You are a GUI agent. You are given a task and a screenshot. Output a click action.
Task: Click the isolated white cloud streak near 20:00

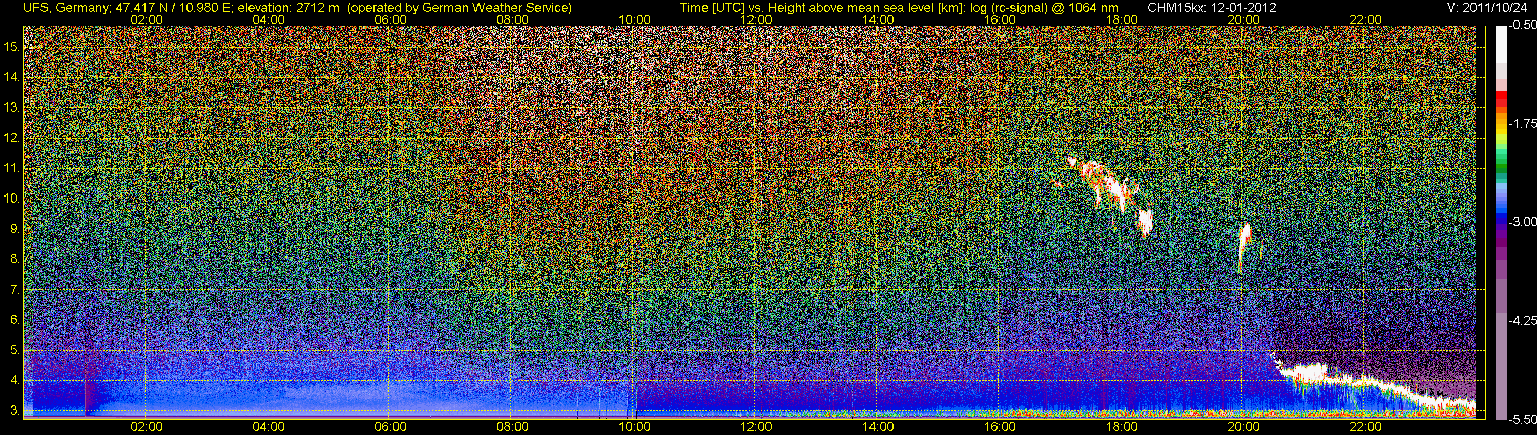(x=1244, y=243)
